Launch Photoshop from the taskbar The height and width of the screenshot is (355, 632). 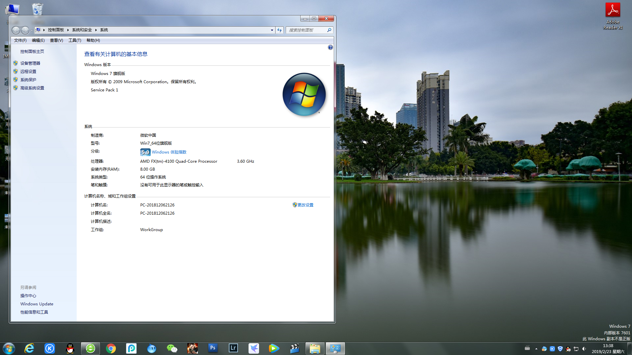[x=213, y=348]
